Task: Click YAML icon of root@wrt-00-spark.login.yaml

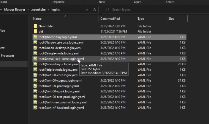Action: coord(35,92)
